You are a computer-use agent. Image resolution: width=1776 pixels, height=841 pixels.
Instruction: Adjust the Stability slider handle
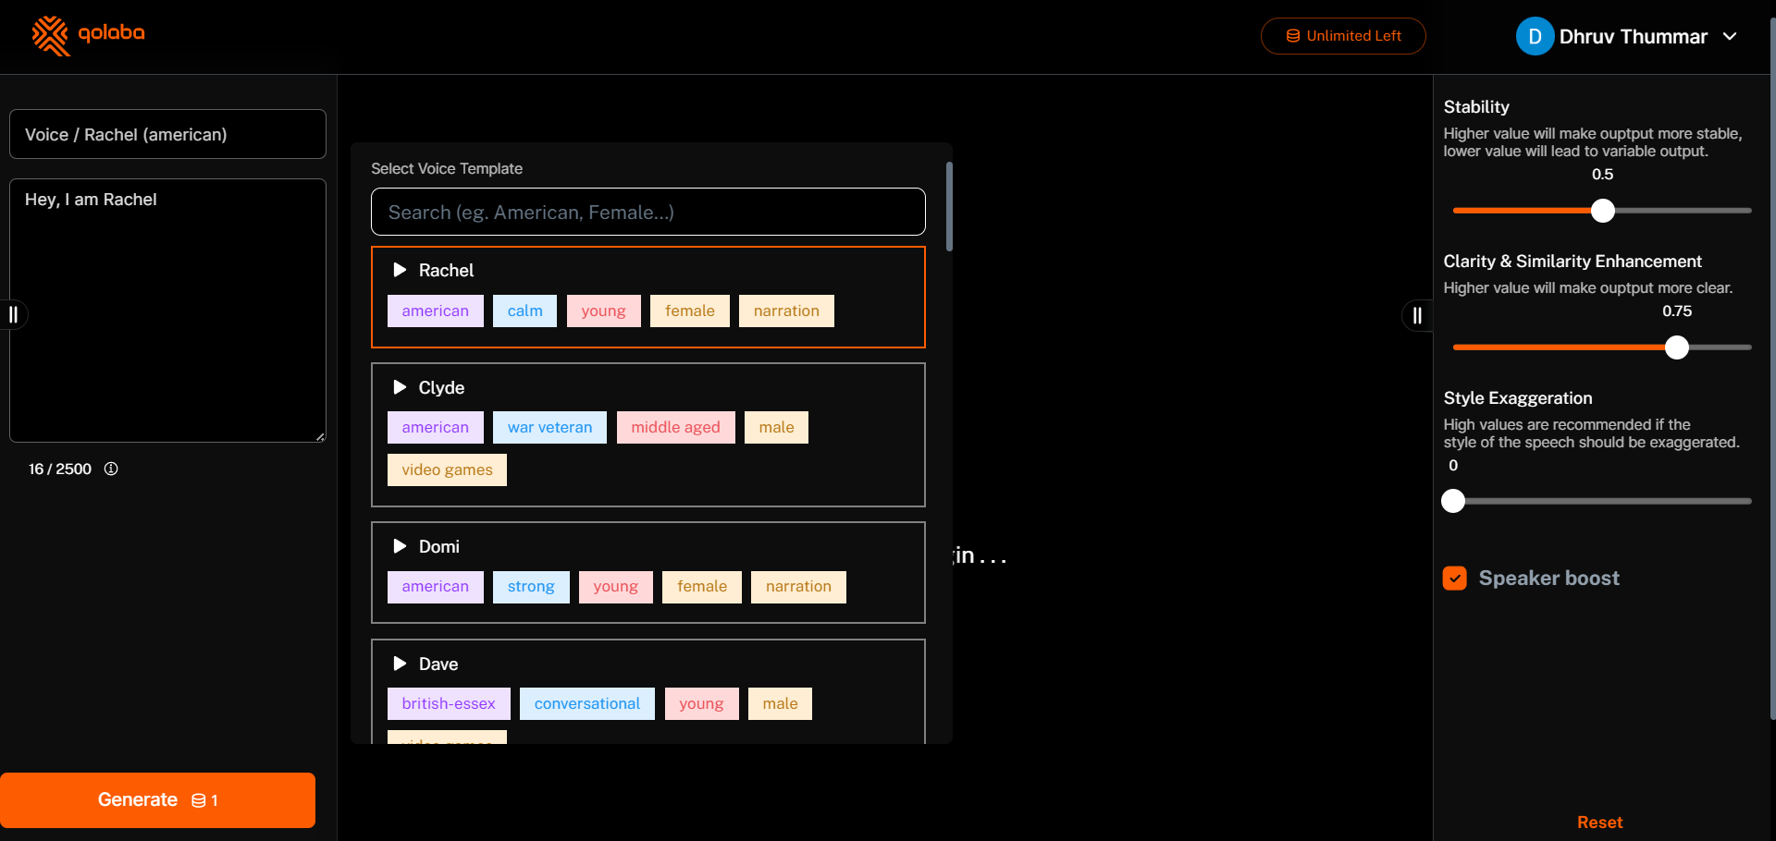pos(1603,211)
